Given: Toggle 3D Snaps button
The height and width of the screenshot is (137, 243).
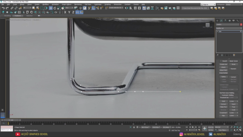Looking at the screenshot, I should (x=89, y=8).
